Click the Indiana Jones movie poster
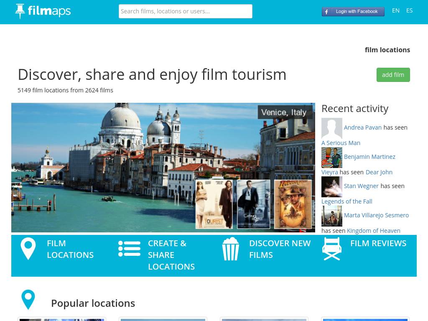The image size is (428, 321). tap(293, 204)
